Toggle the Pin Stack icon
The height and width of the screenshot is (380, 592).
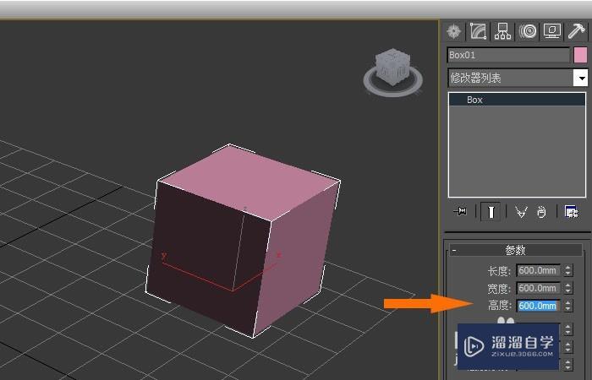tap(460, 211)
